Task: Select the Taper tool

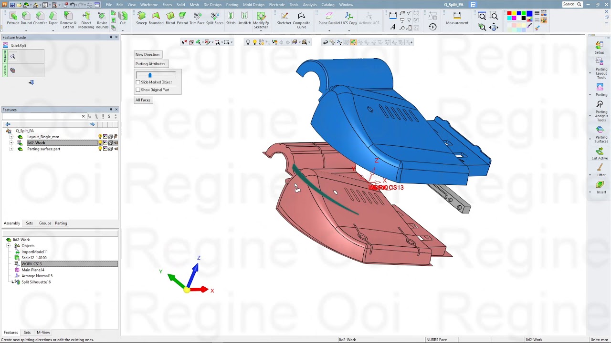Action: [x=53, y=19]
